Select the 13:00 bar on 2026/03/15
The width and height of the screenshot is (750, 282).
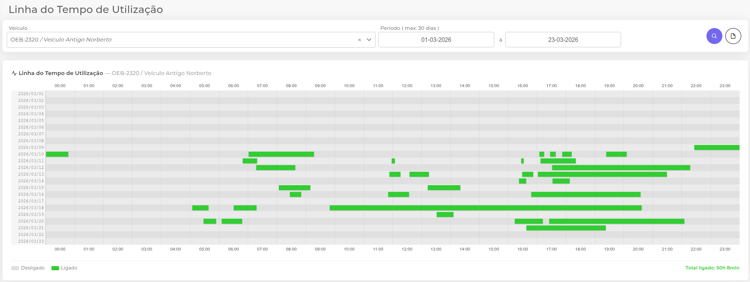click(444, 188)
